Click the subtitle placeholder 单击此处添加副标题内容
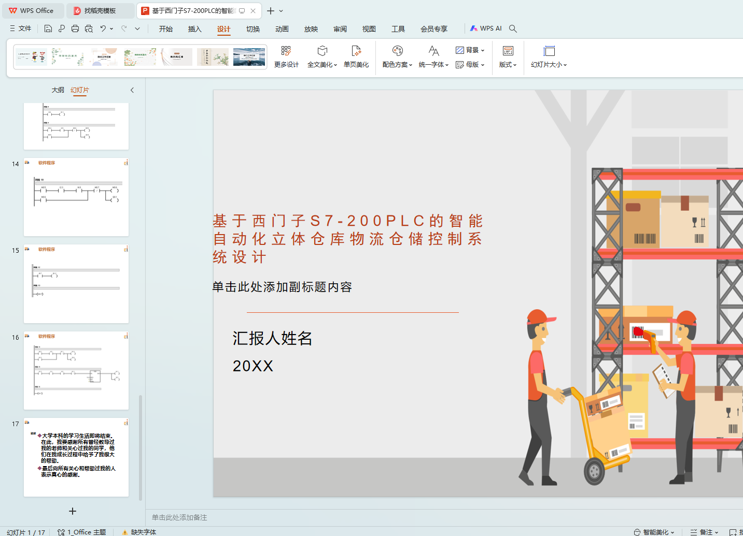This screenshot has height=536, width=743. pyautogui.click(x=282, y=287)
